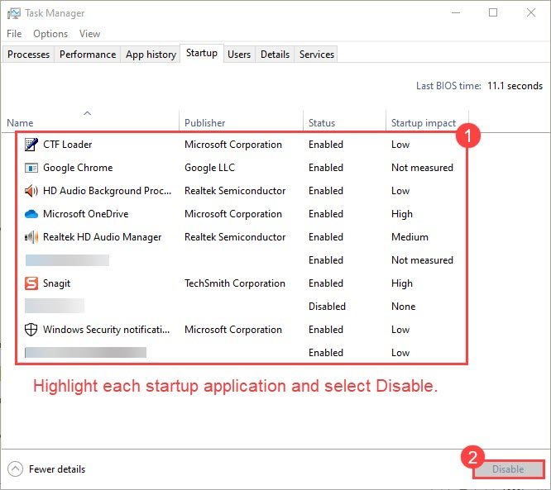Viewport: 551px width, 490px height.
Task: Click the CTF Loader pen icon
Action: [x=31, y=145]
